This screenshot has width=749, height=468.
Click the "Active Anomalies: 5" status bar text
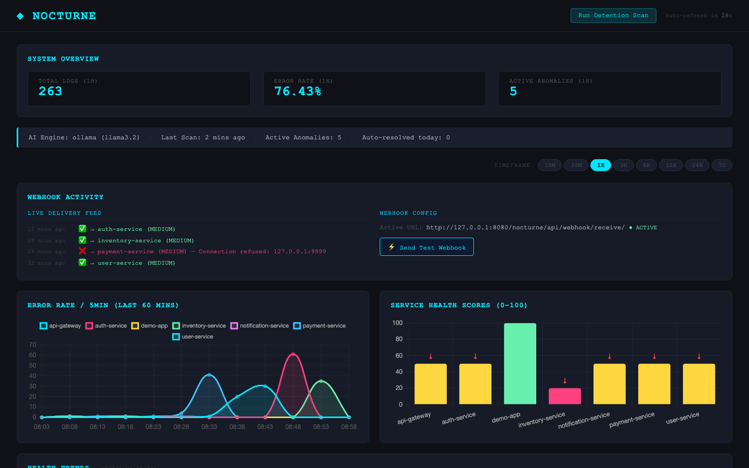(303, 137)
